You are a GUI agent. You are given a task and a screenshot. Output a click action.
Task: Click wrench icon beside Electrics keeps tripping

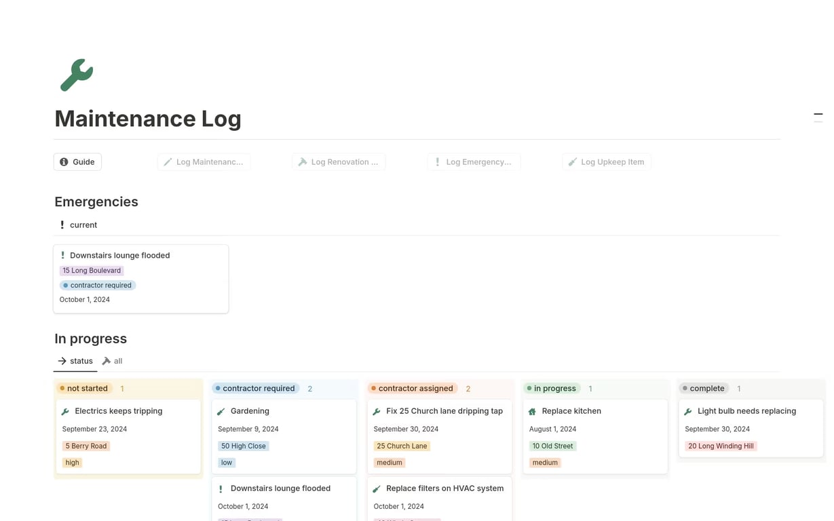[x=65, y=412]
